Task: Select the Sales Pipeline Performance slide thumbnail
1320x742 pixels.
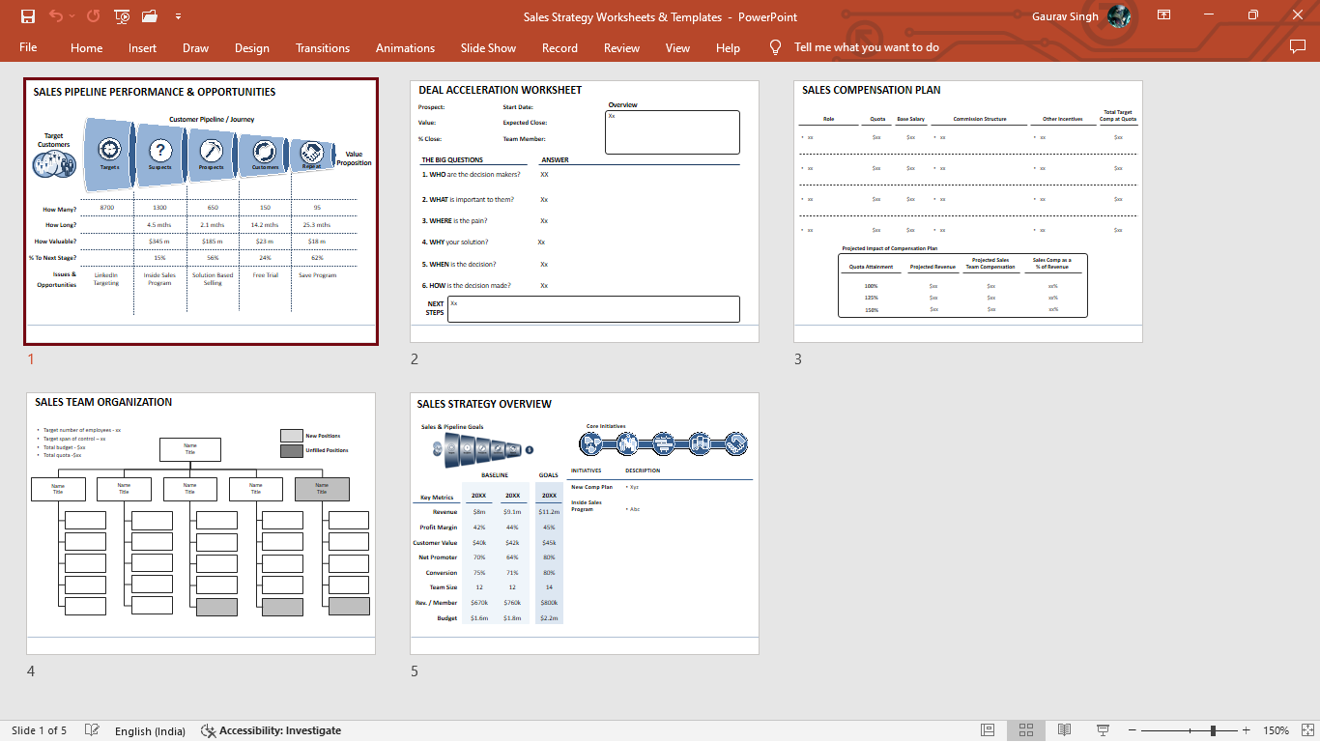Action: point(201,212)
